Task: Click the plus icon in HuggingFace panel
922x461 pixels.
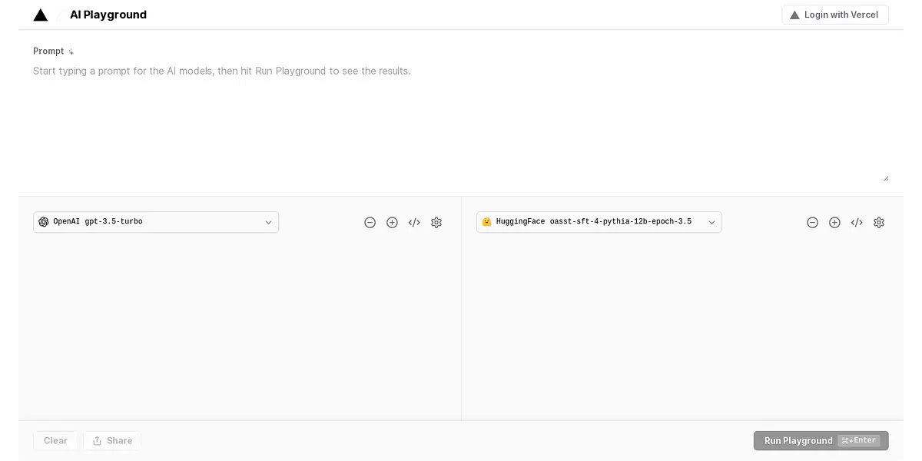Action: pyautogui.click(x=834, y=222)
